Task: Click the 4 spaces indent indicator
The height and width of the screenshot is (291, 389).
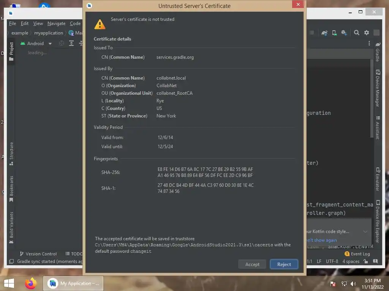Action: coord(351,261)
